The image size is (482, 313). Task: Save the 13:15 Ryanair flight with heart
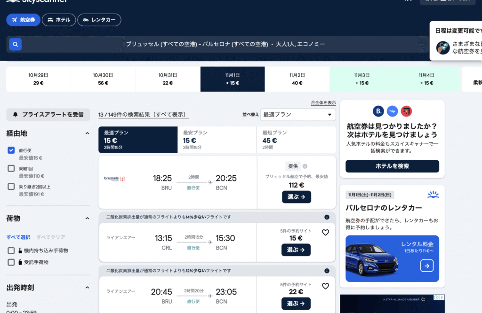(x=325, y=232)
